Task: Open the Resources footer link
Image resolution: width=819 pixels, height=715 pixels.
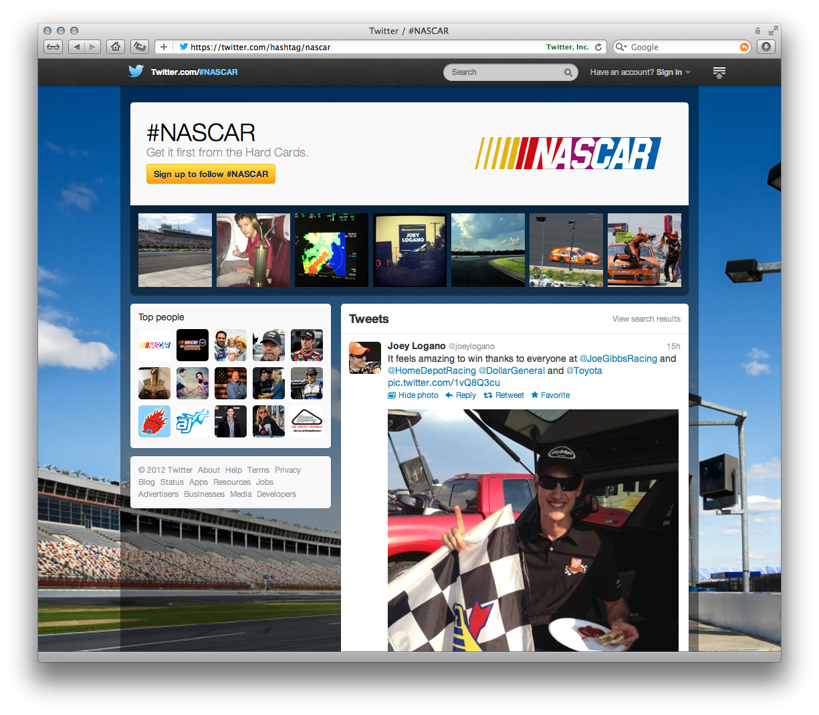Action: pyautogui.click(x=232, y=482)
